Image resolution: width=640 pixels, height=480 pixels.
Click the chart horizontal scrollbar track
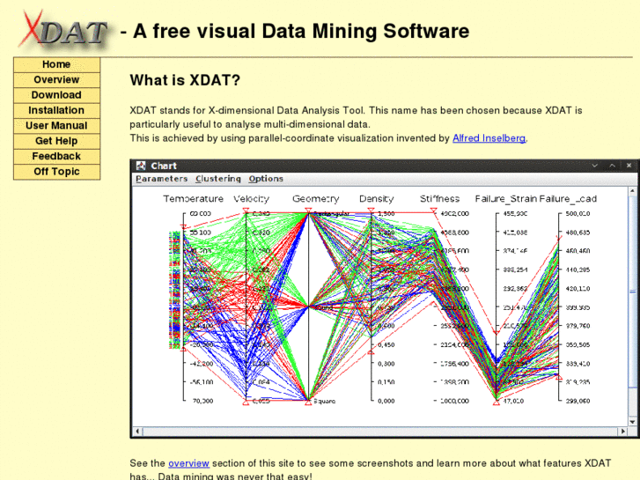pyautogui.click(x=380, y=432)
